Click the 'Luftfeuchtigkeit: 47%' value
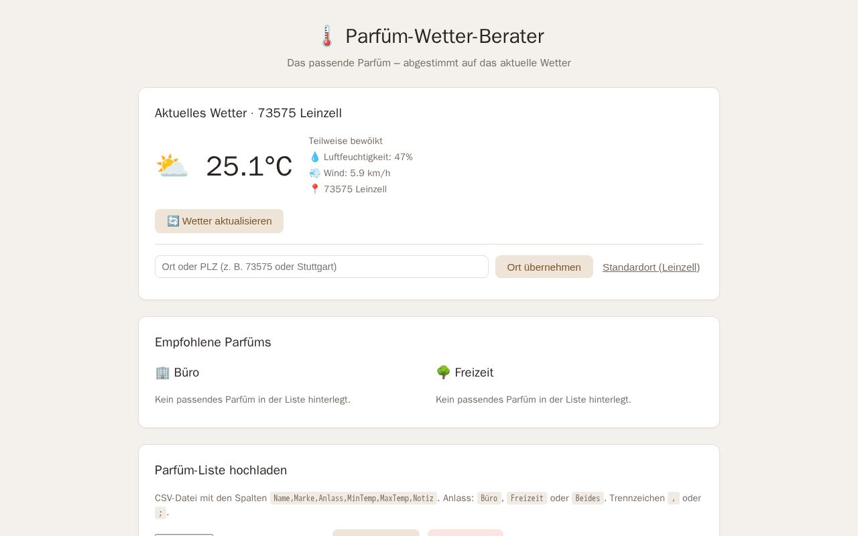 coord(368,157)
